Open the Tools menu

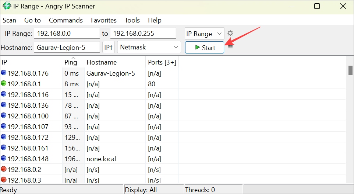pyautogui.click(x=132, y=20)
